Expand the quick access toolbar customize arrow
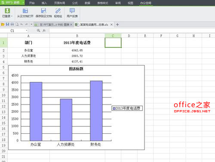Image resolution: width=215 pixels, height=162 pixels. click(31, 24)
